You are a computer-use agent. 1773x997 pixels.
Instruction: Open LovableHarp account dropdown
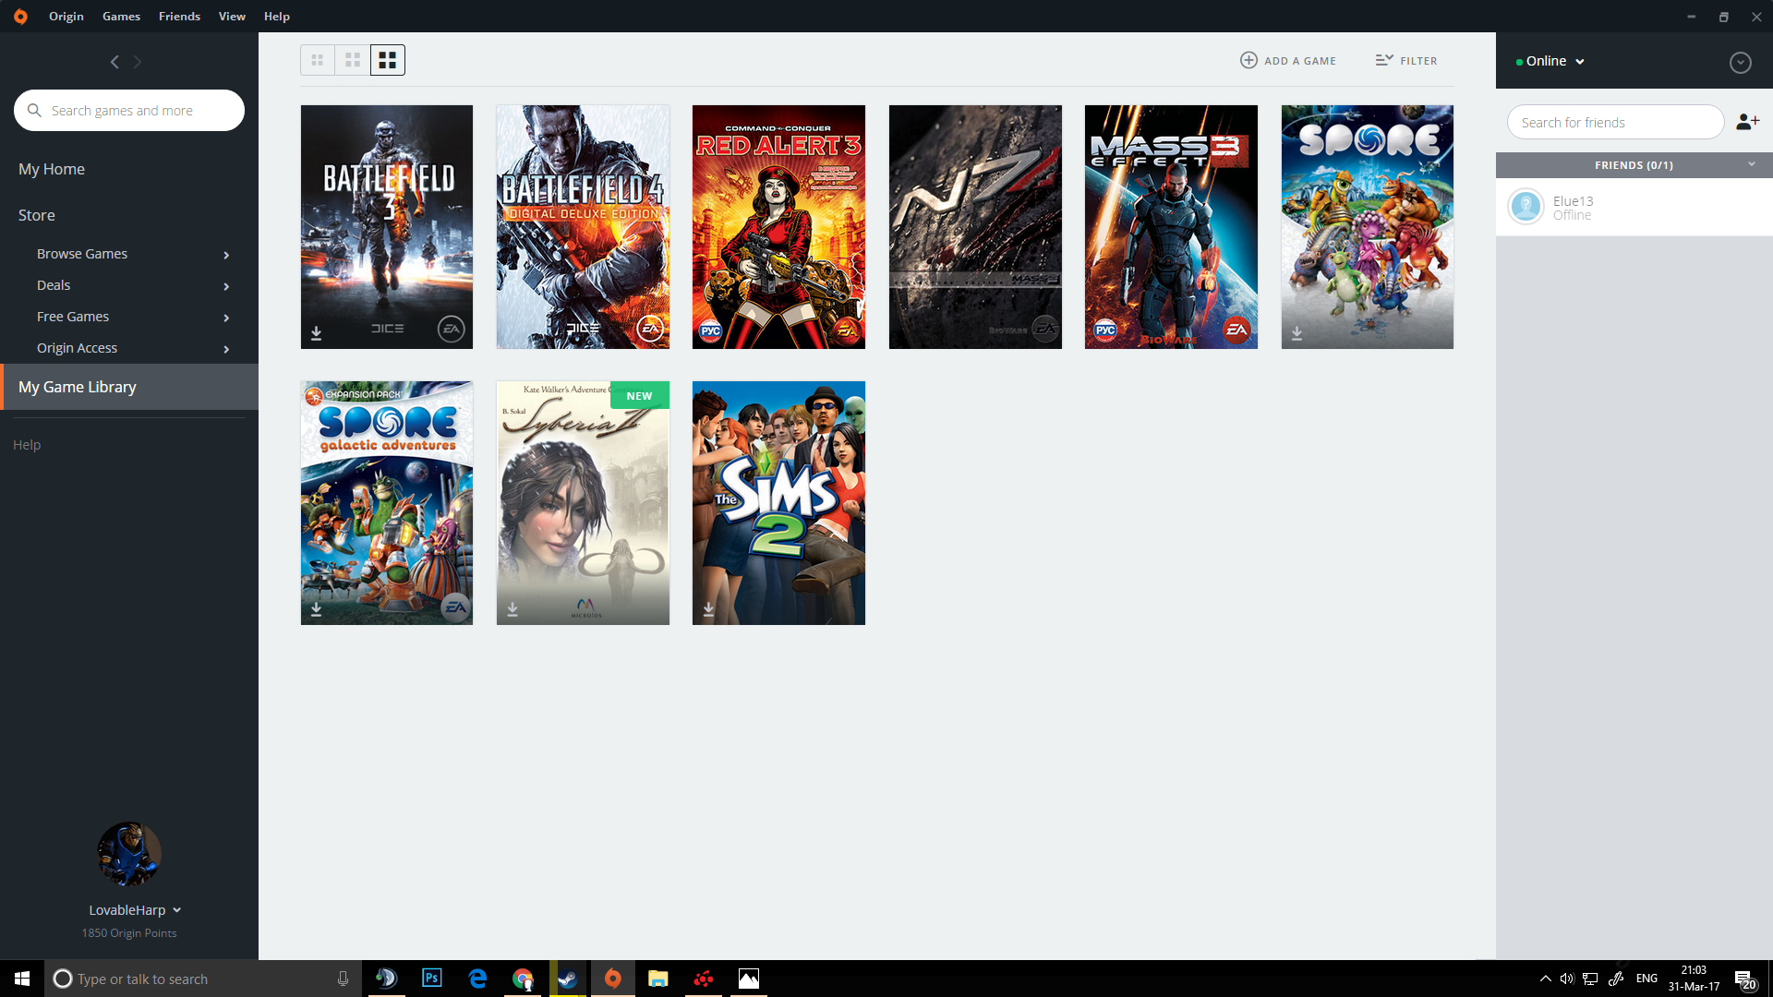click(135, 910)
